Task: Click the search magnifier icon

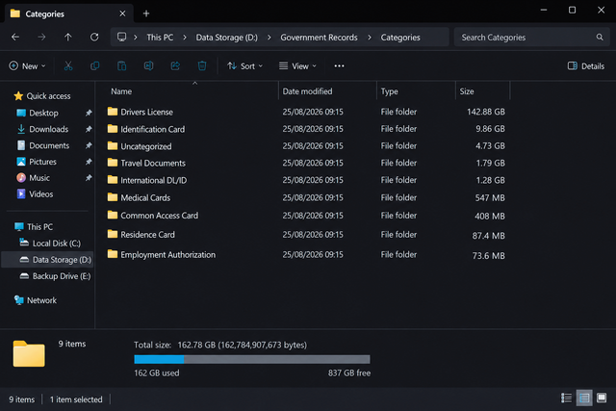Action: pos(600,37)
